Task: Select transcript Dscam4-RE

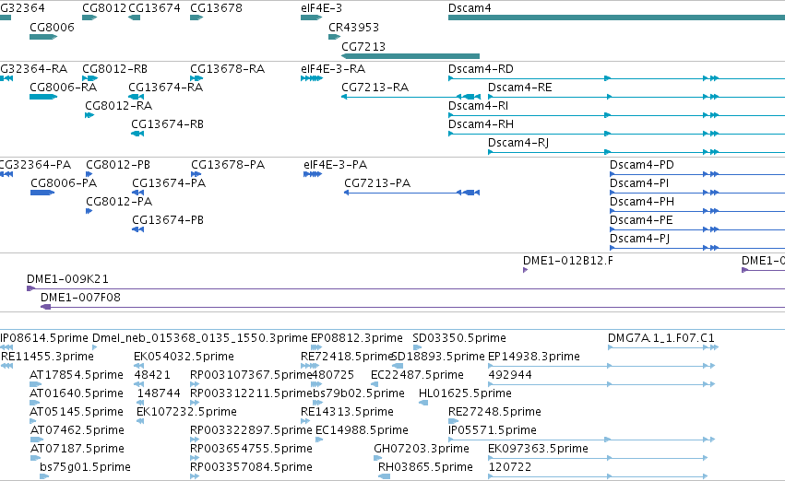Action: 636,97
